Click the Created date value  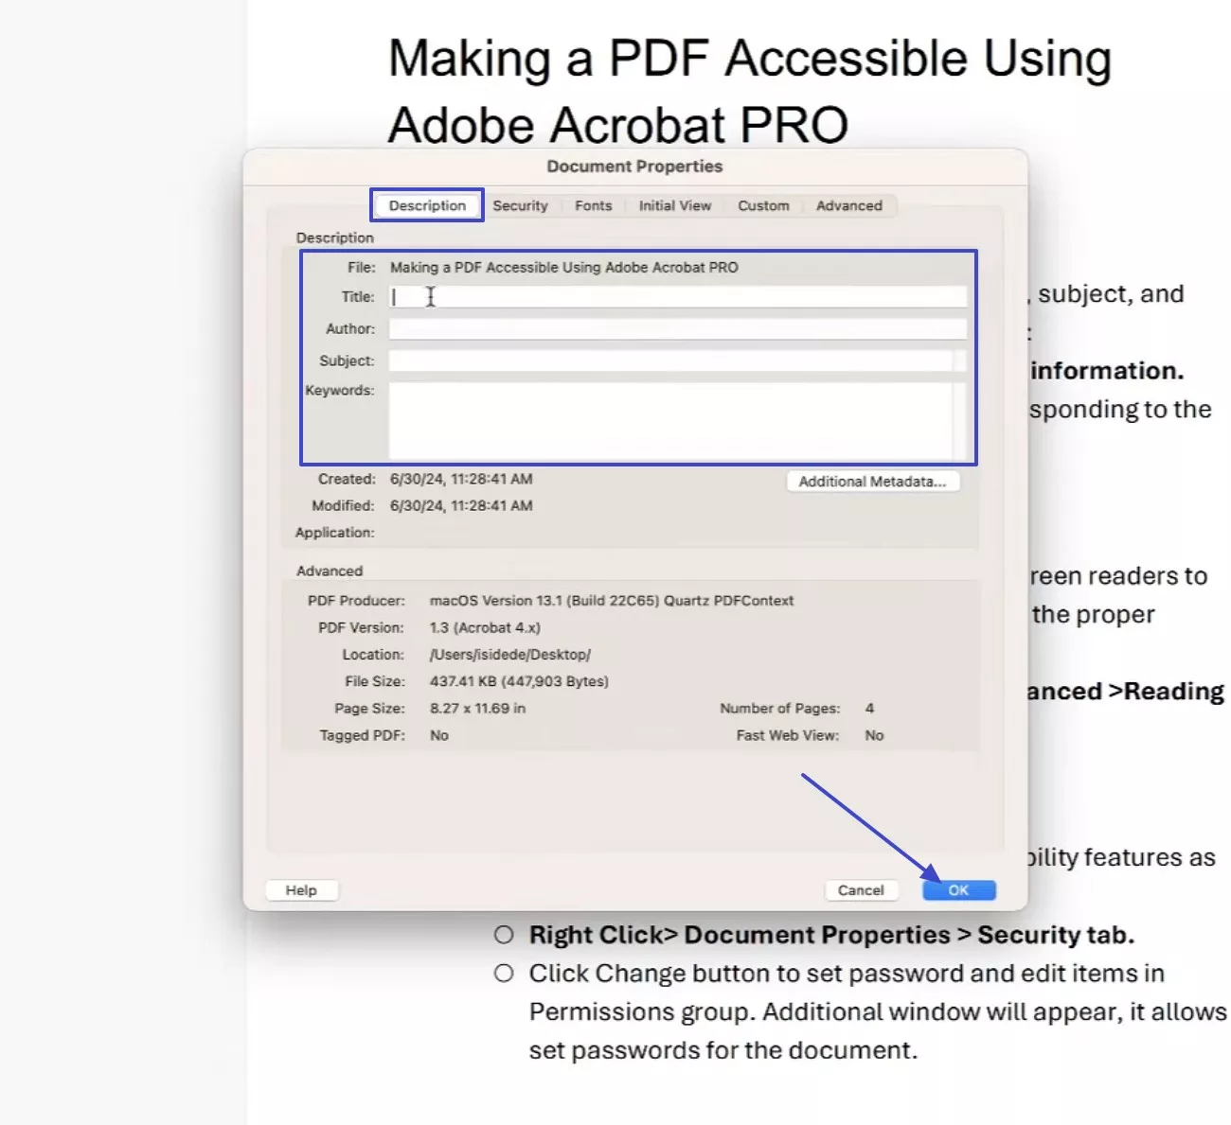point(461,479)
